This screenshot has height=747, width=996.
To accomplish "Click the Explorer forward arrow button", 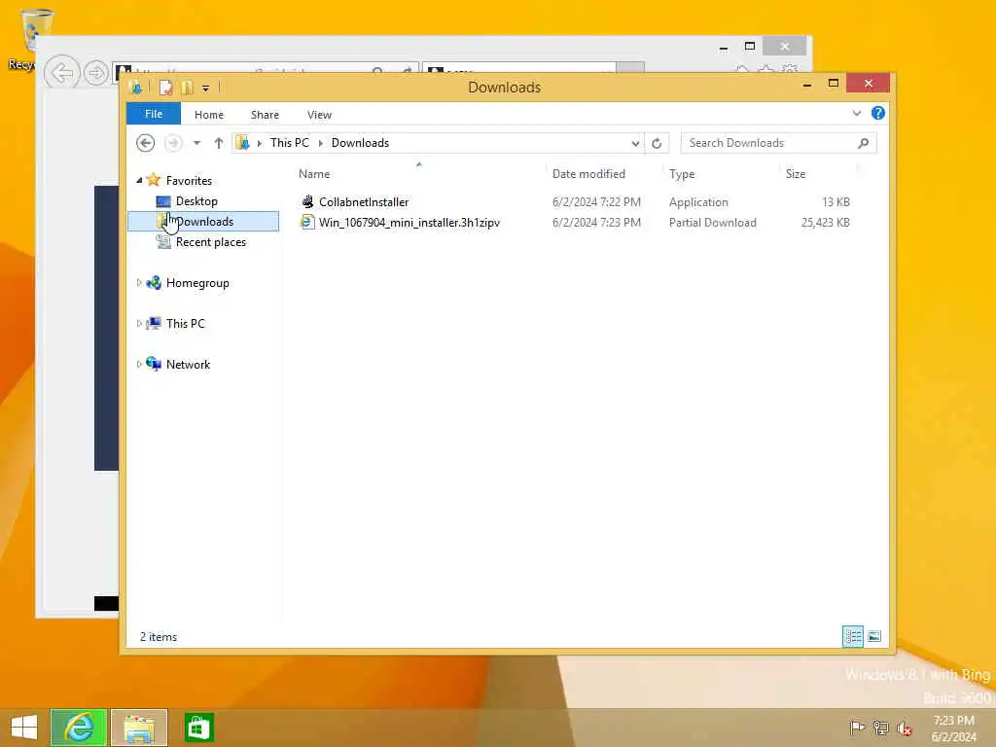I will tap(173, 143).
